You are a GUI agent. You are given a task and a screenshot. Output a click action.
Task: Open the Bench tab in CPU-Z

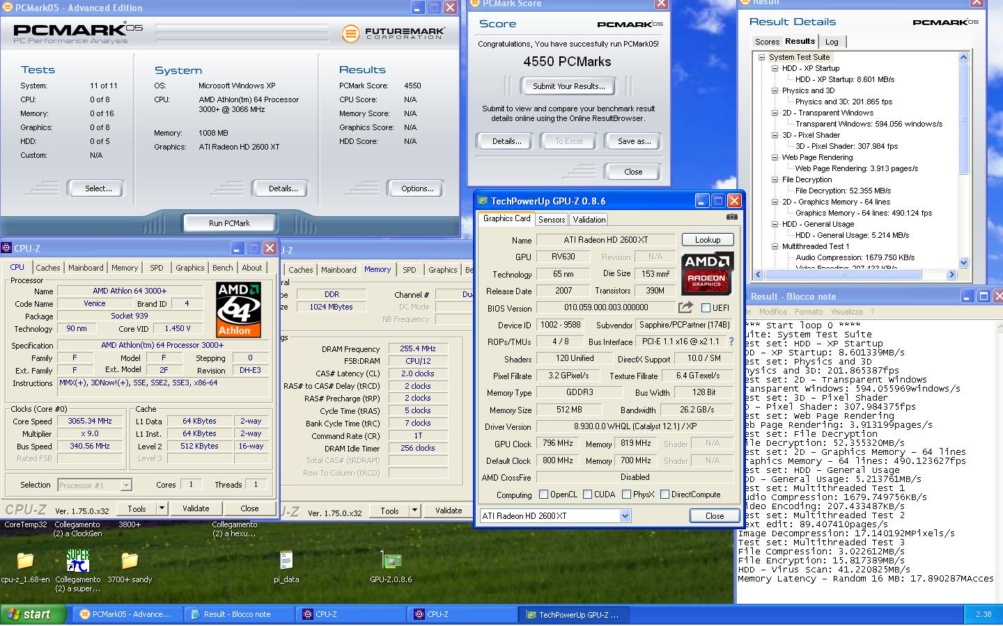pyautogui.click(x=223, y=268)
